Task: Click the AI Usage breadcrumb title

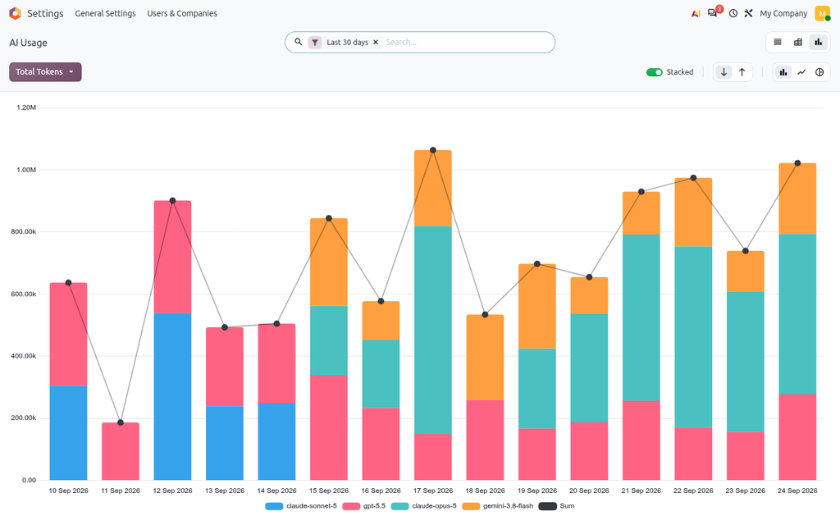Action: click(x=28, y=43)
